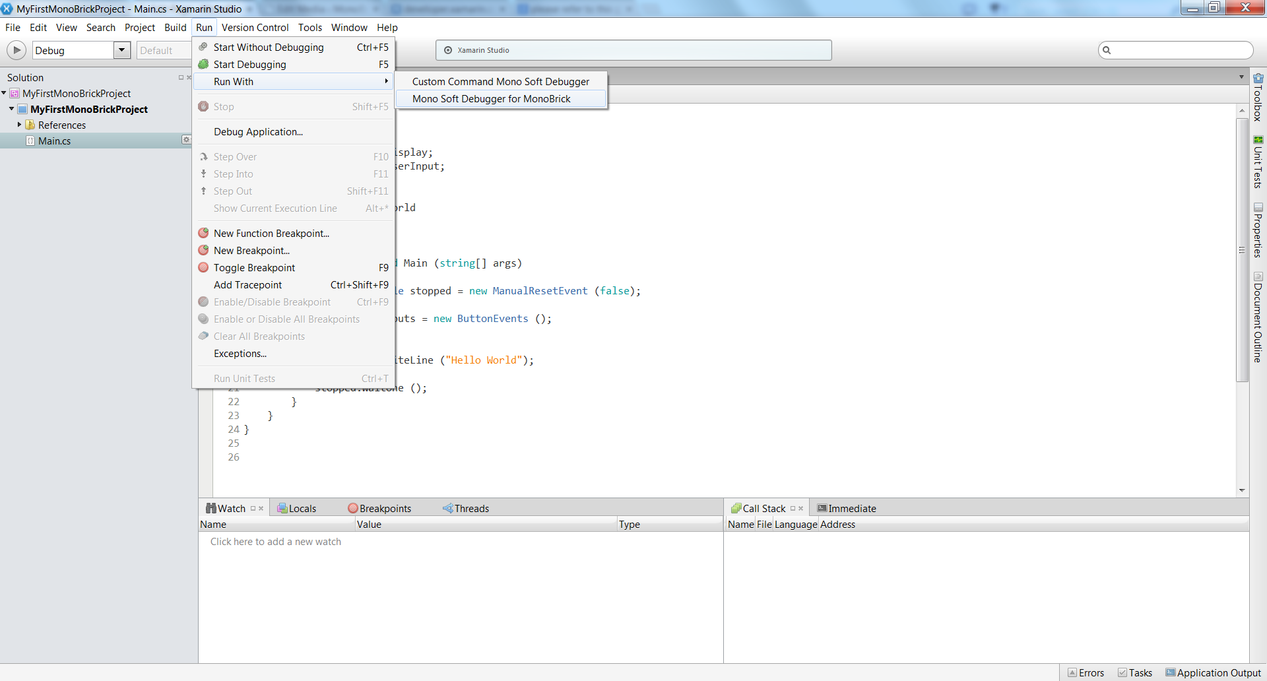This screenshot has width=1267, height=681.
Task: Click the editor scrollbar up arrow
Action: point(1242,110)
